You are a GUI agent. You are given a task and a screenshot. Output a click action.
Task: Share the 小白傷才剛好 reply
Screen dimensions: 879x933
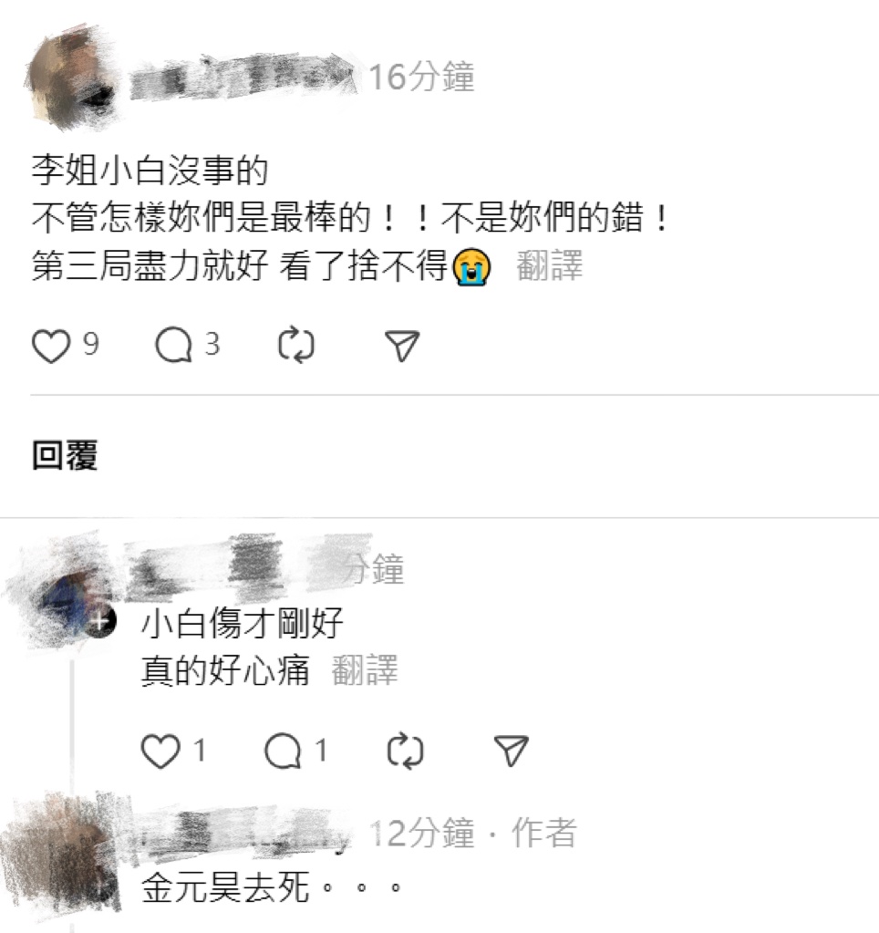(x=512, y=751)
